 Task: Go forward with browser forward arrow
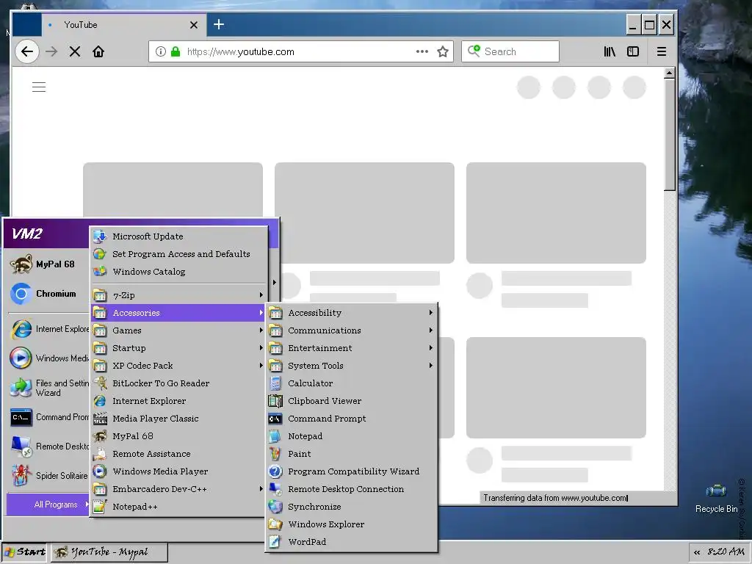pyautogui.click(x=51, y=51)
